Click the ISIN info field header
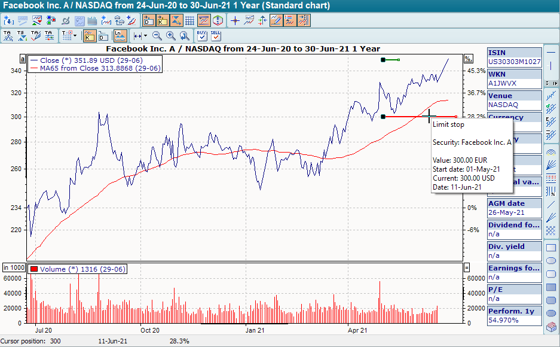560x347 pixels. (x=514, y=53)
